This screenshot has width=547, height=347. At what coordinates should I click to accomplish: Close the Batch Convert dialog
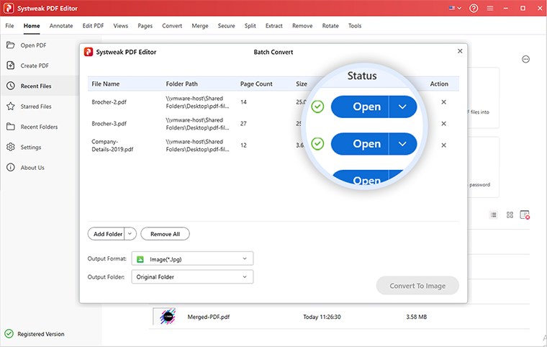pos(460,51)
